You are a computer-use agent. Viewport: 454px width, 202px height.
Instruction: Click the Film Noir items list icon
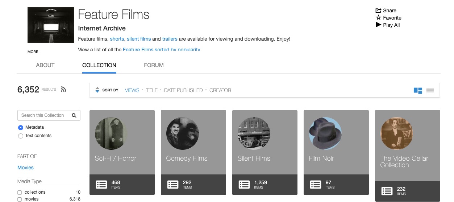(x=316, y=185)
